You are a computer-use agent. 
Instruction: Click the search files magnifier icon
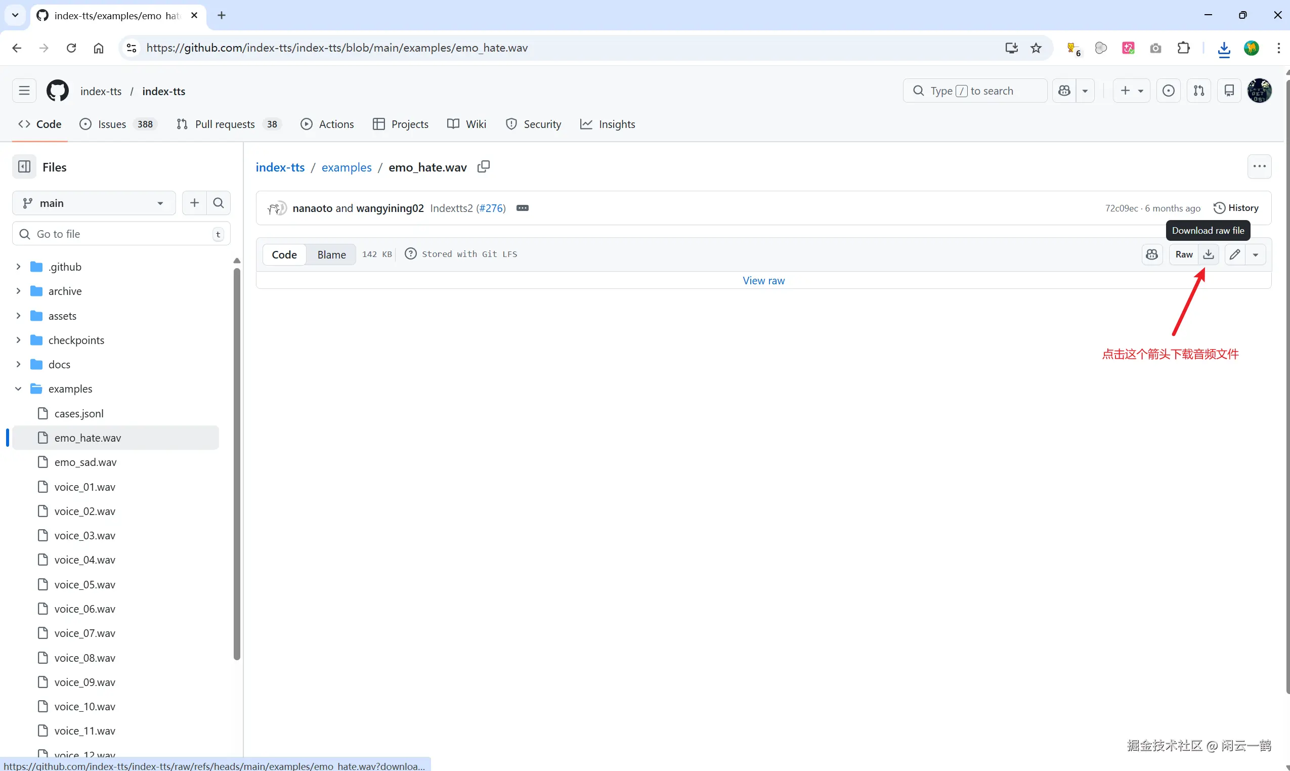219,203
